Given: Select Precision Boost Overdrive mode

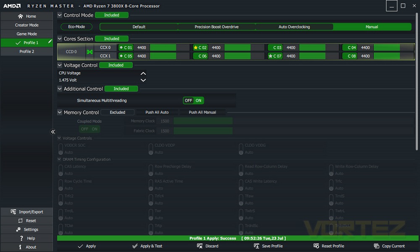Looking at the screenshot, I should [217, 27].
